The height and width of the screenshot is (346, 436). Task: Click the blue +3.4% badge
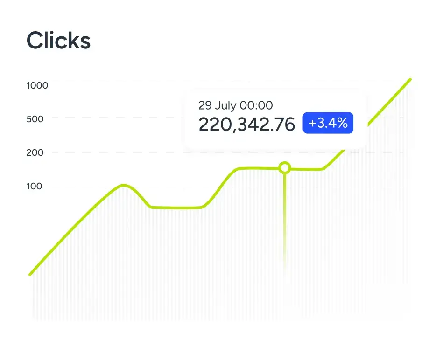(x=328, y=123)
